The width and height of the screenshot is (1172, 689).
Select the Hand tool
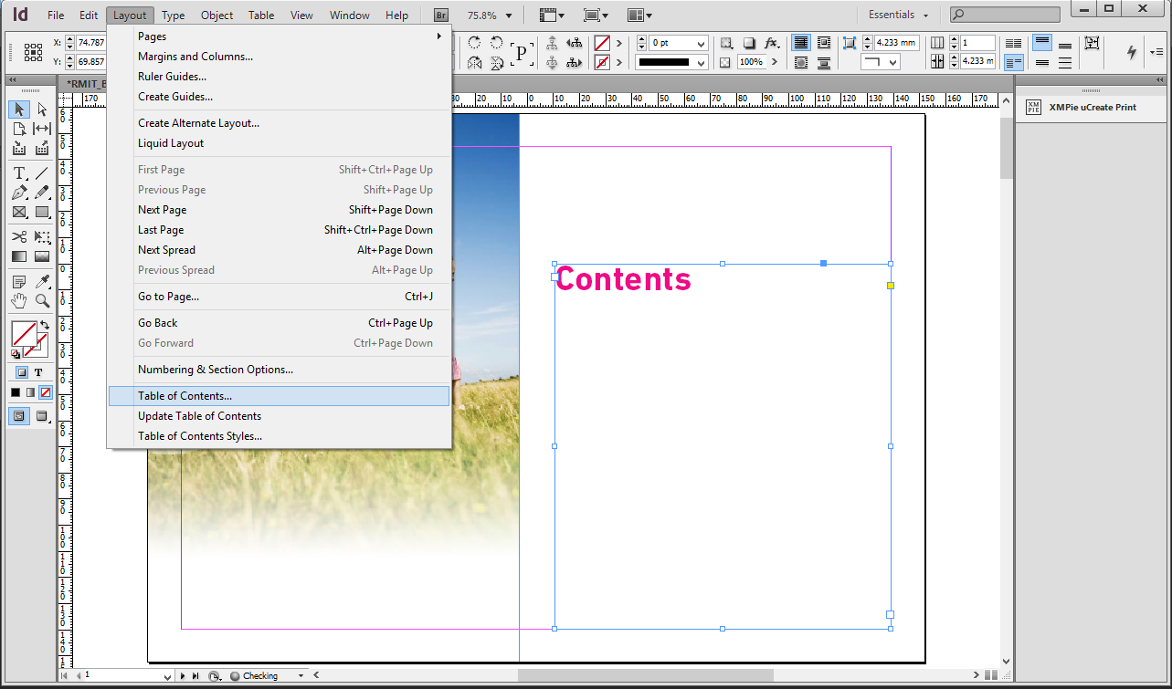[x=19, y=301]
